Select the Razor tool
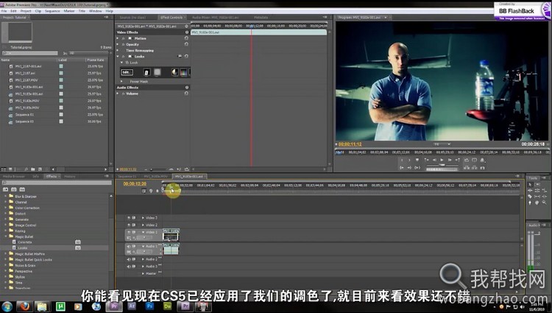Image resolution: width=552 pixels, height=313 pixels. [530, 197]
